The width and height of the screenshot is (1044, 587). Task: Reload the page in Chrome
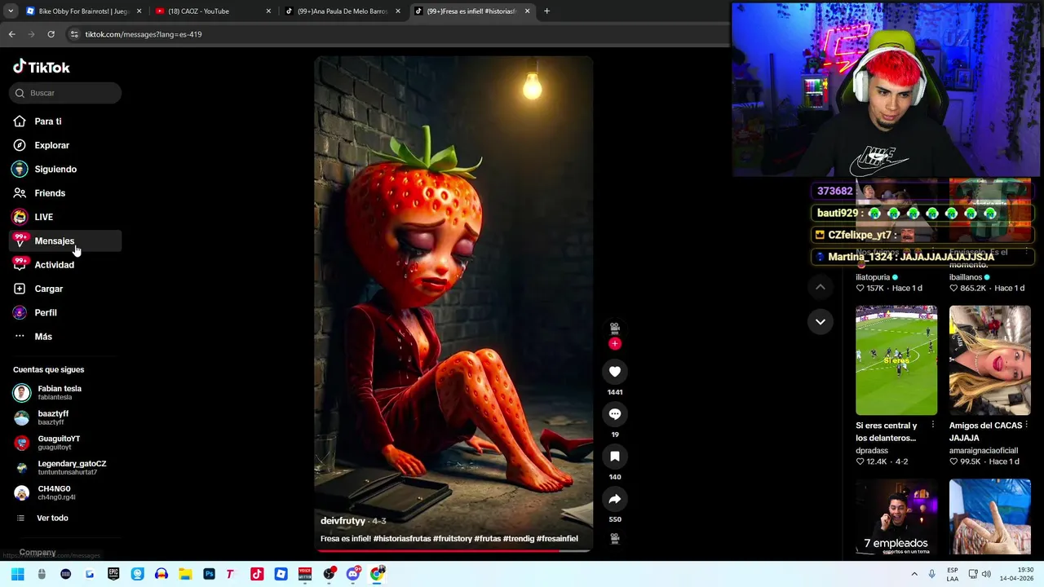pos(51,34)
